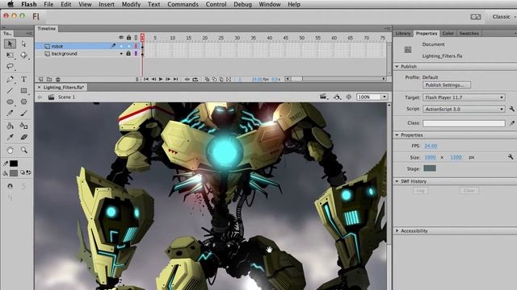The width and height of the screenshot is (517, 290).
Task: Click the wrench icon beside Size
Action: [511, 157]
